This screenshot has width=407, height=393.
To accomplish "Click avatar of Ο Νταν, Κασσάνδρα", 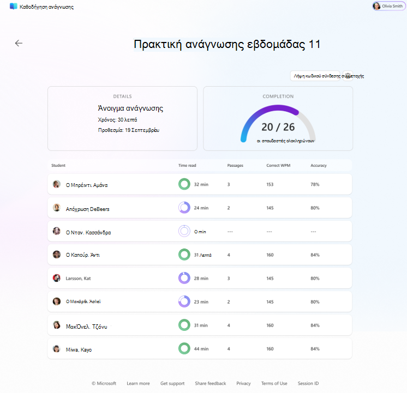I will (57, 231).
